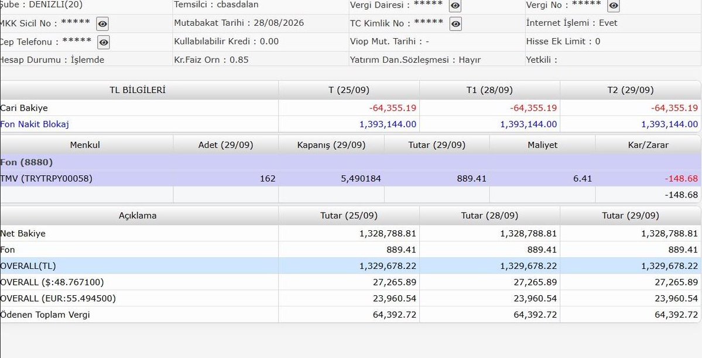Click TMV Kar/Zarar value -148.68 in red

[682, 179]
